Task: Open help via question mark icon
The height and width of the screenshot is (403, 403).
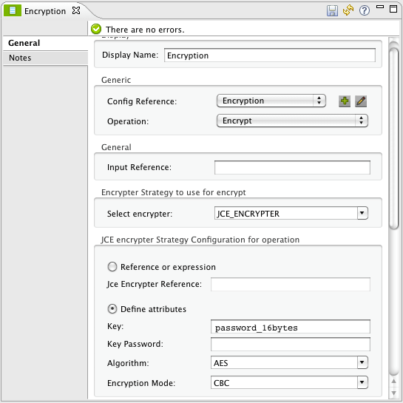Action: point(365,11)
